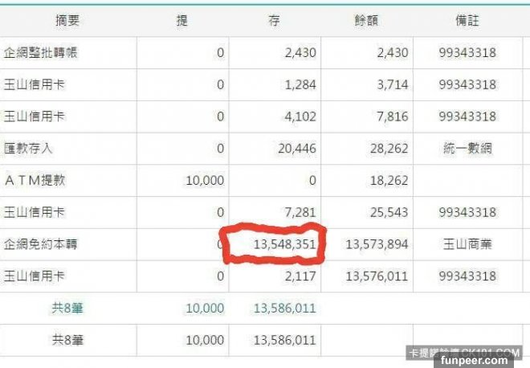Select the 備註 column header

tap(467, 21)
